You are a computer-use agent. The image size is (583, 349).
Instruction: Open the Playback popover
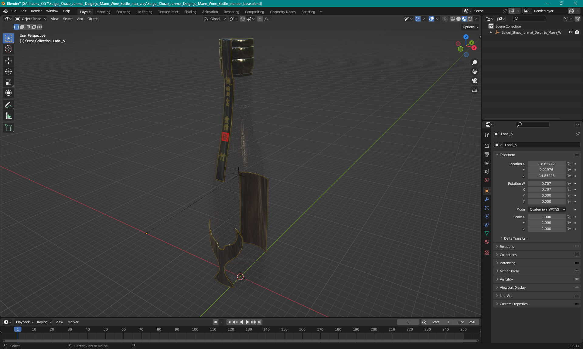tap(24, 322)
